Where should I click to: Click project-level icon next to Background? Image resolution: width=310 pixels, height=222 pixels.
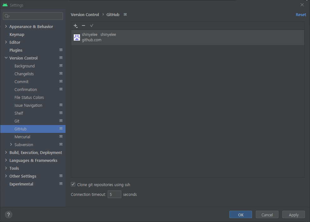click(x=61, y=65)
